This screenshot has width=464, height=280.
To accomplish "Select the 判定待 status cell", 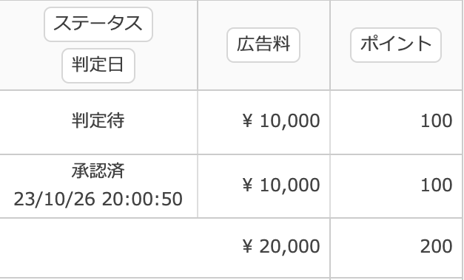I will coord(98,120).
